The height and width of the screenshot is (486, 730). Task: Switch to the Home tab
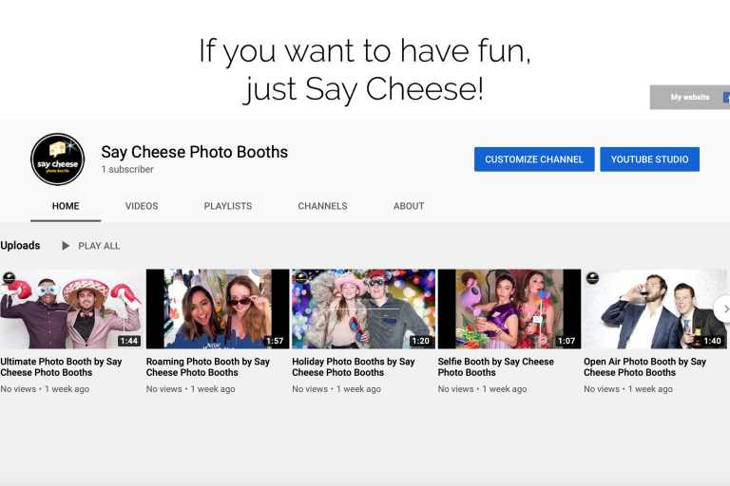(66, 206)
